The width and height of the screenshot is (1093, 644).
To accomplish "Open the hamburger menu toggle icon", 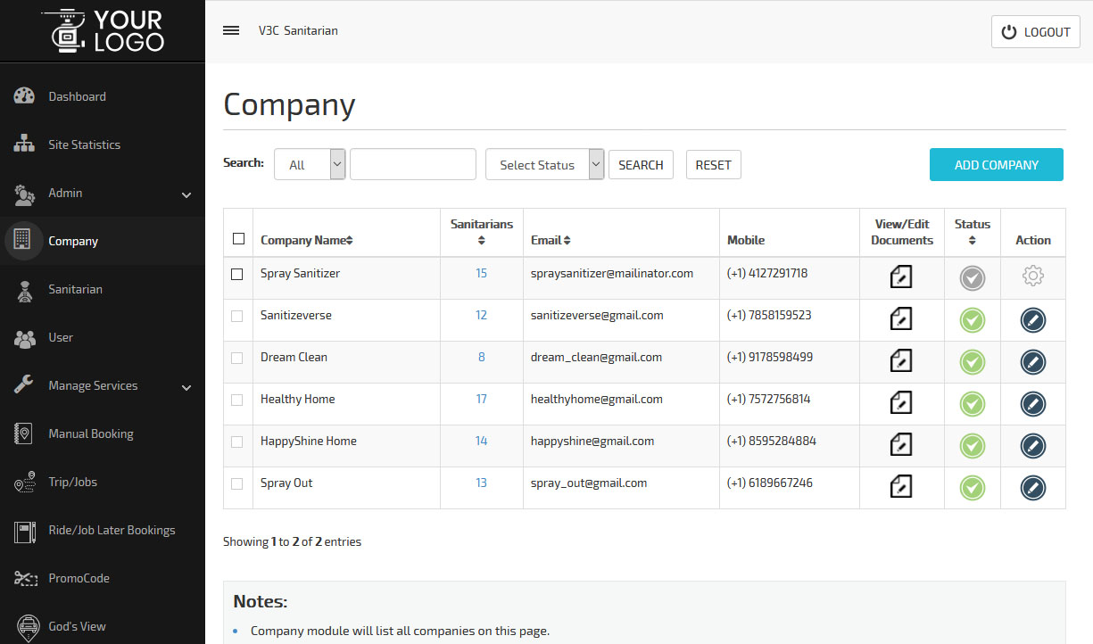I will click(231, 30).
